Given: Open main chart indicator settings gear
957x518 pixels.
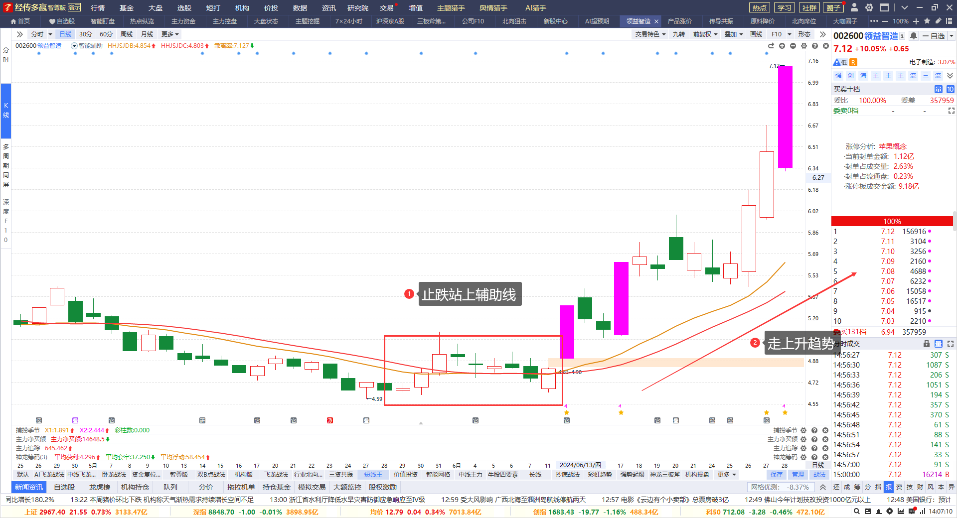Looking at the screenshot, I should (804, 46).
